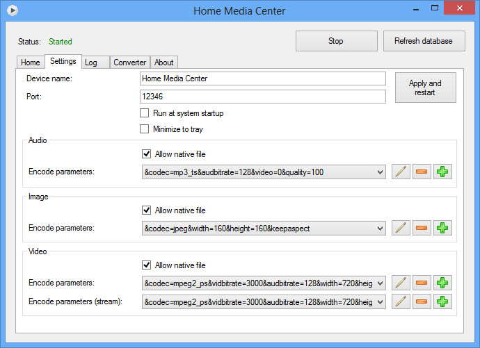Select the Settings tab
This screenshot has width=480, height=348.
63,61
